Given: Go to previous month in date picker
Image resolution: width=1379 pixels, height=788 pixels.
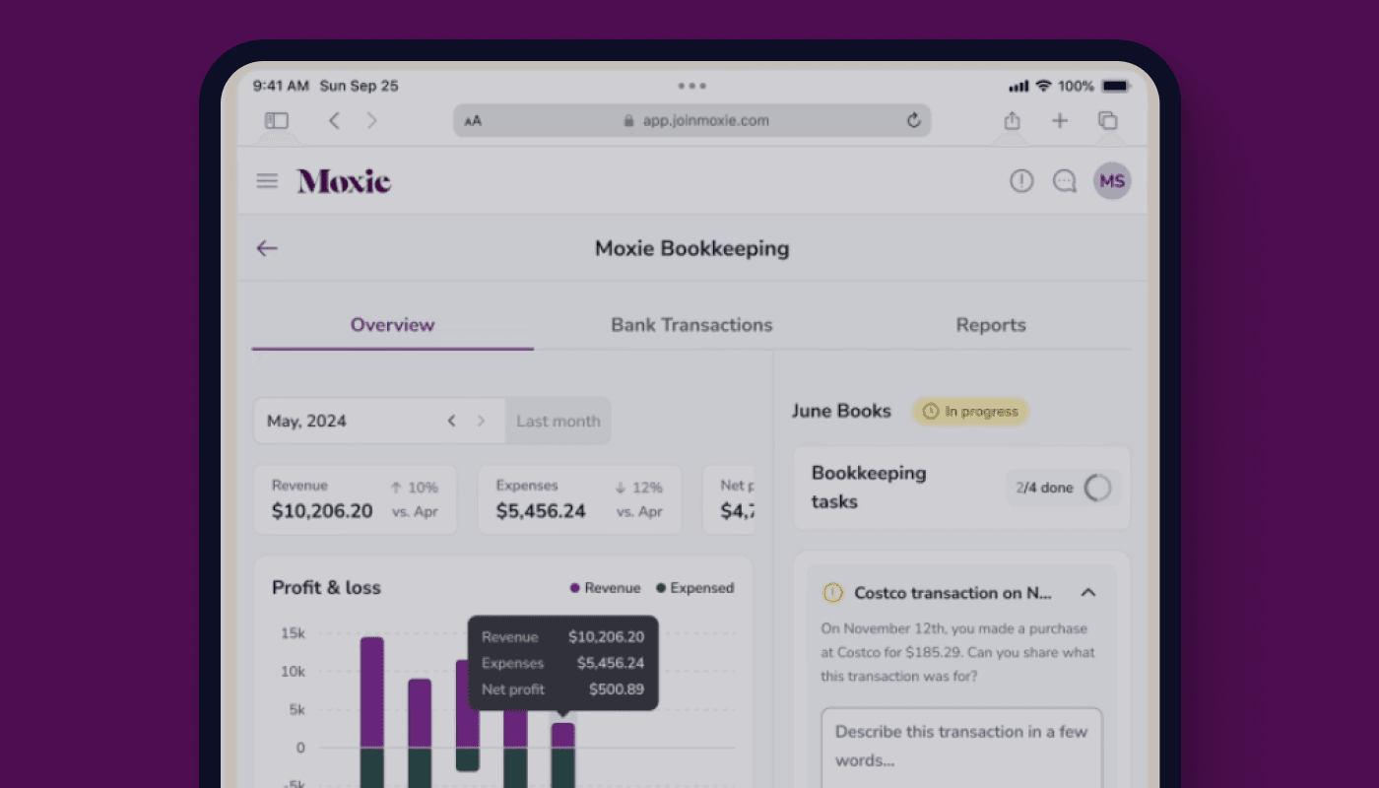Looking at the screenshot, I should (x=451, y=421).
